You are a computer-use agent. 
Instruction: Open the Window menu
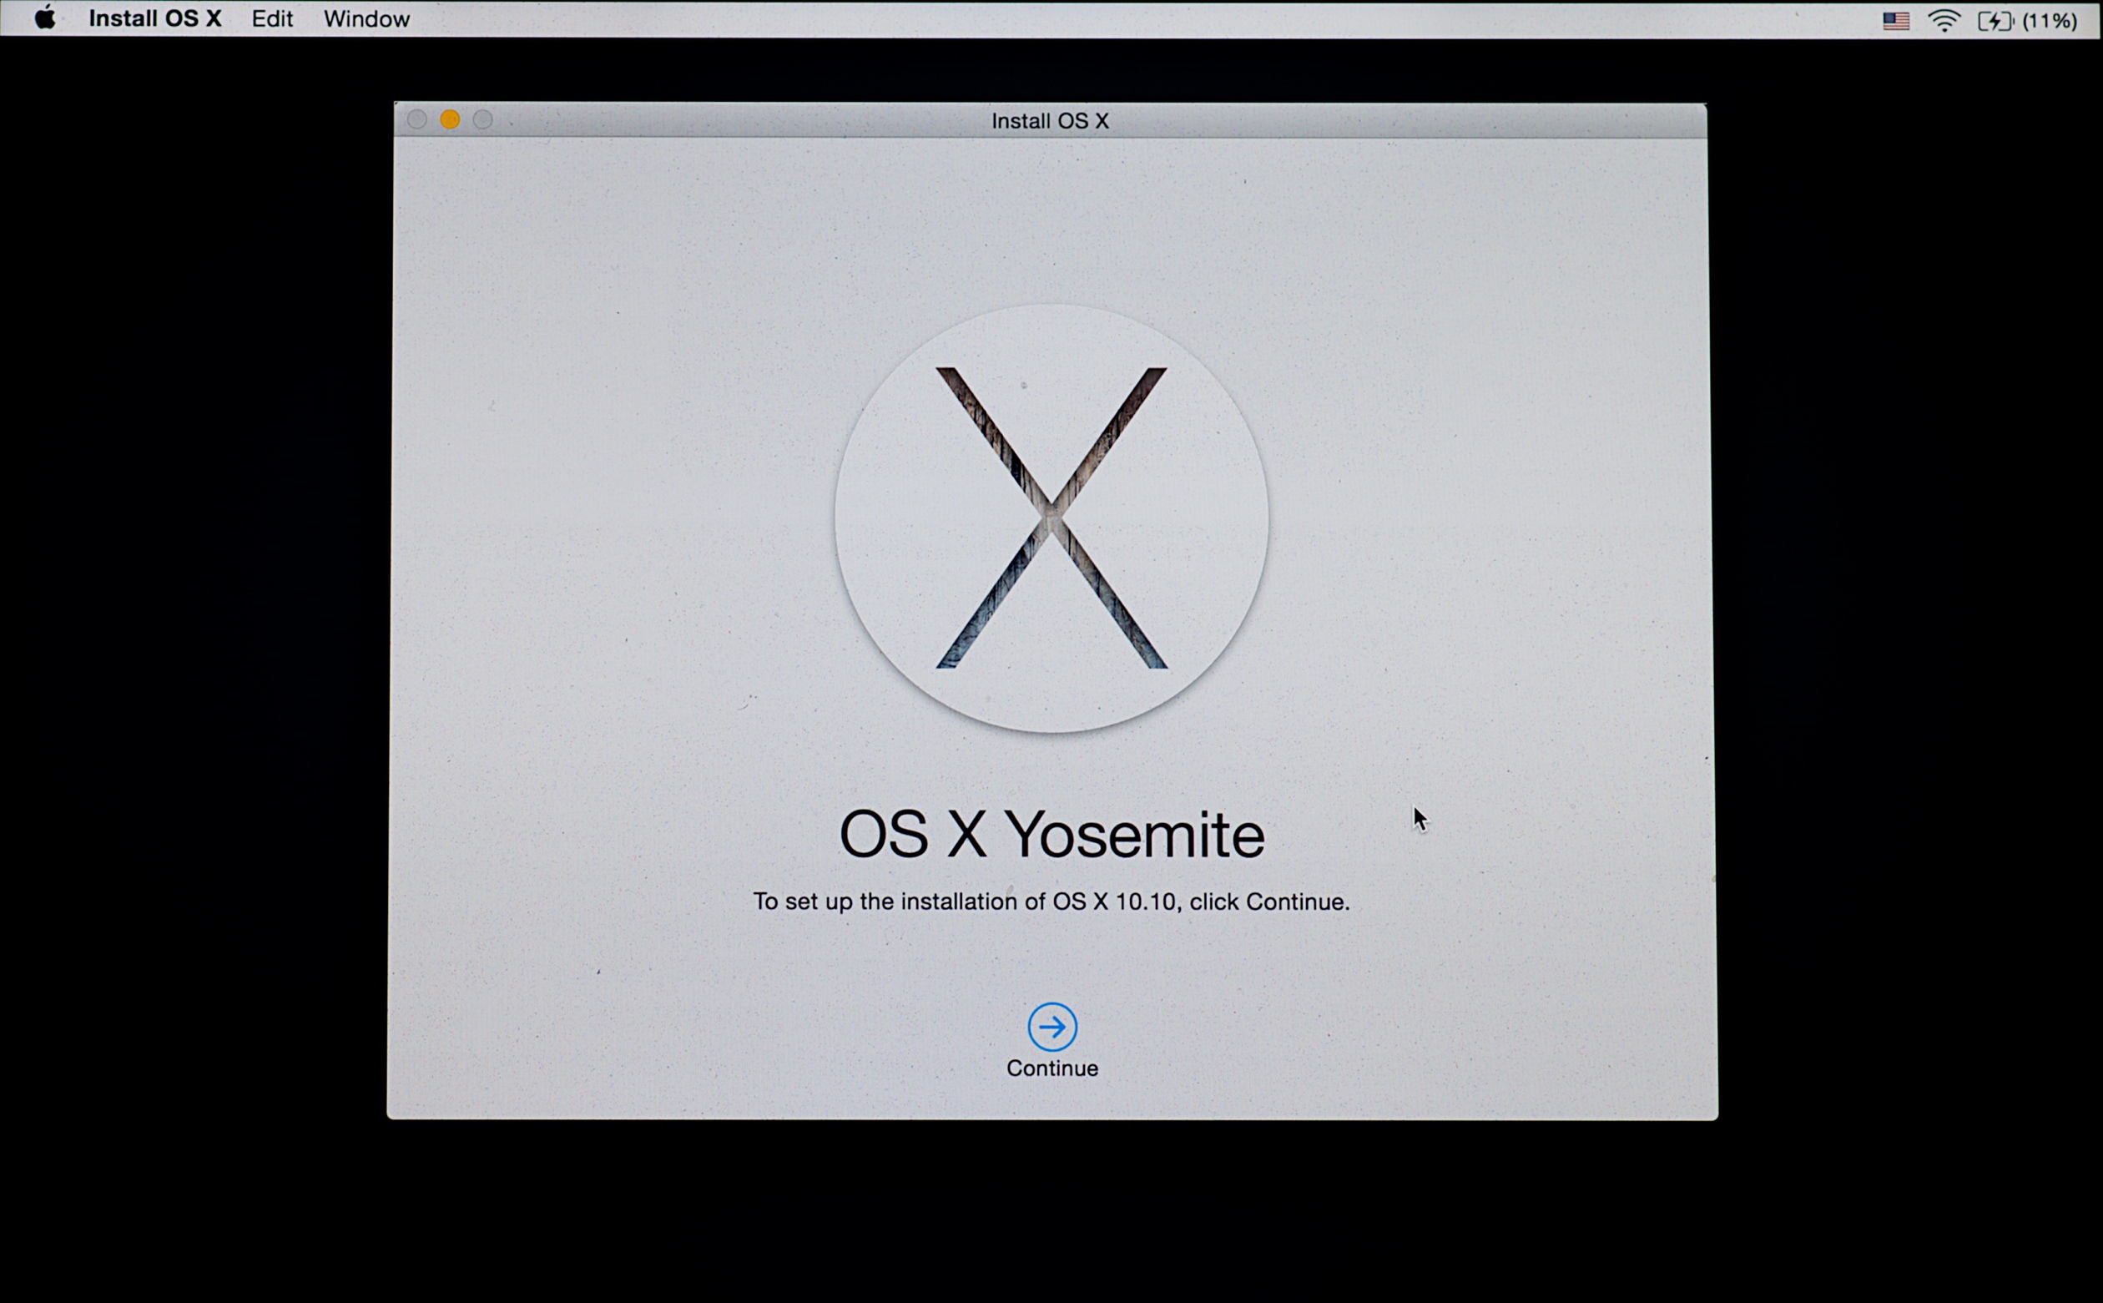click(x=366, y=19)
